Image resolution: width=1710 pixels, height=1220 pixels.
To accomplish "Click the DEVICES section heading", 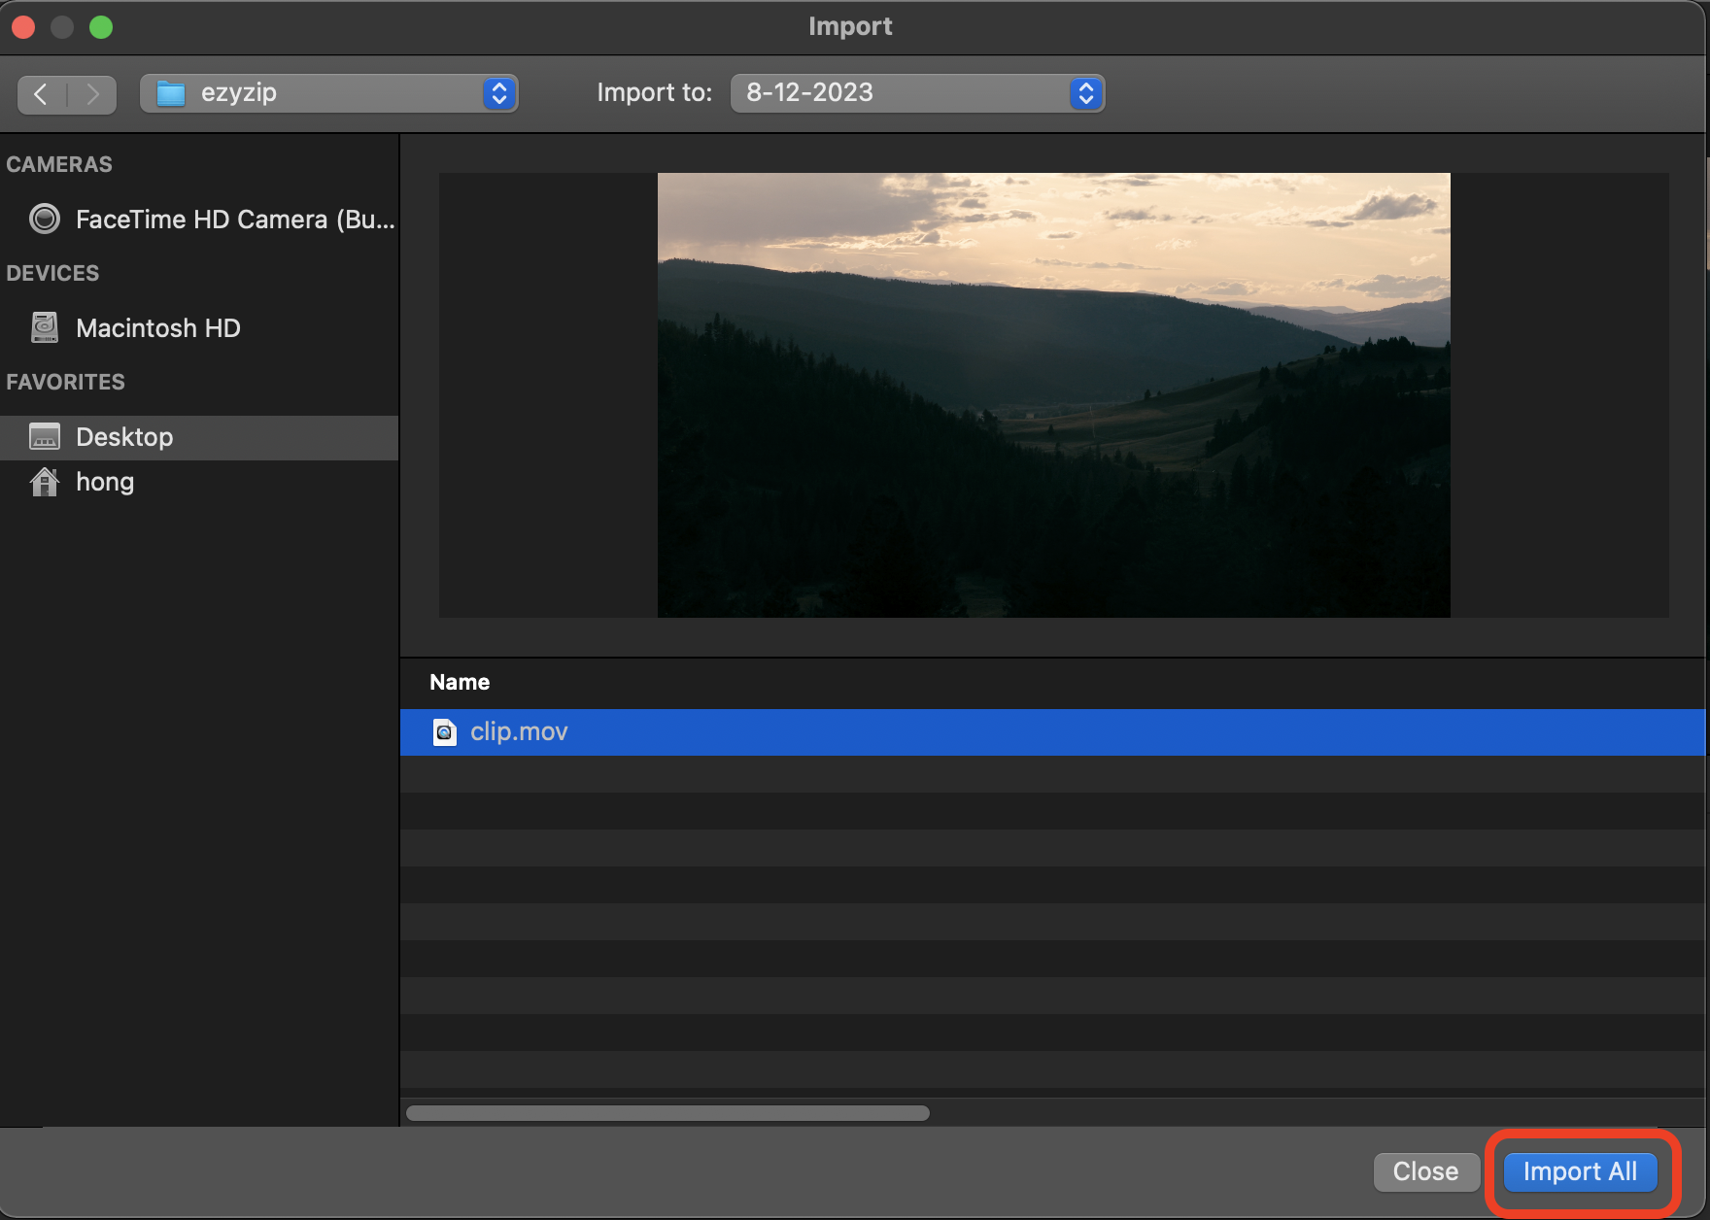I will [52, 273].
